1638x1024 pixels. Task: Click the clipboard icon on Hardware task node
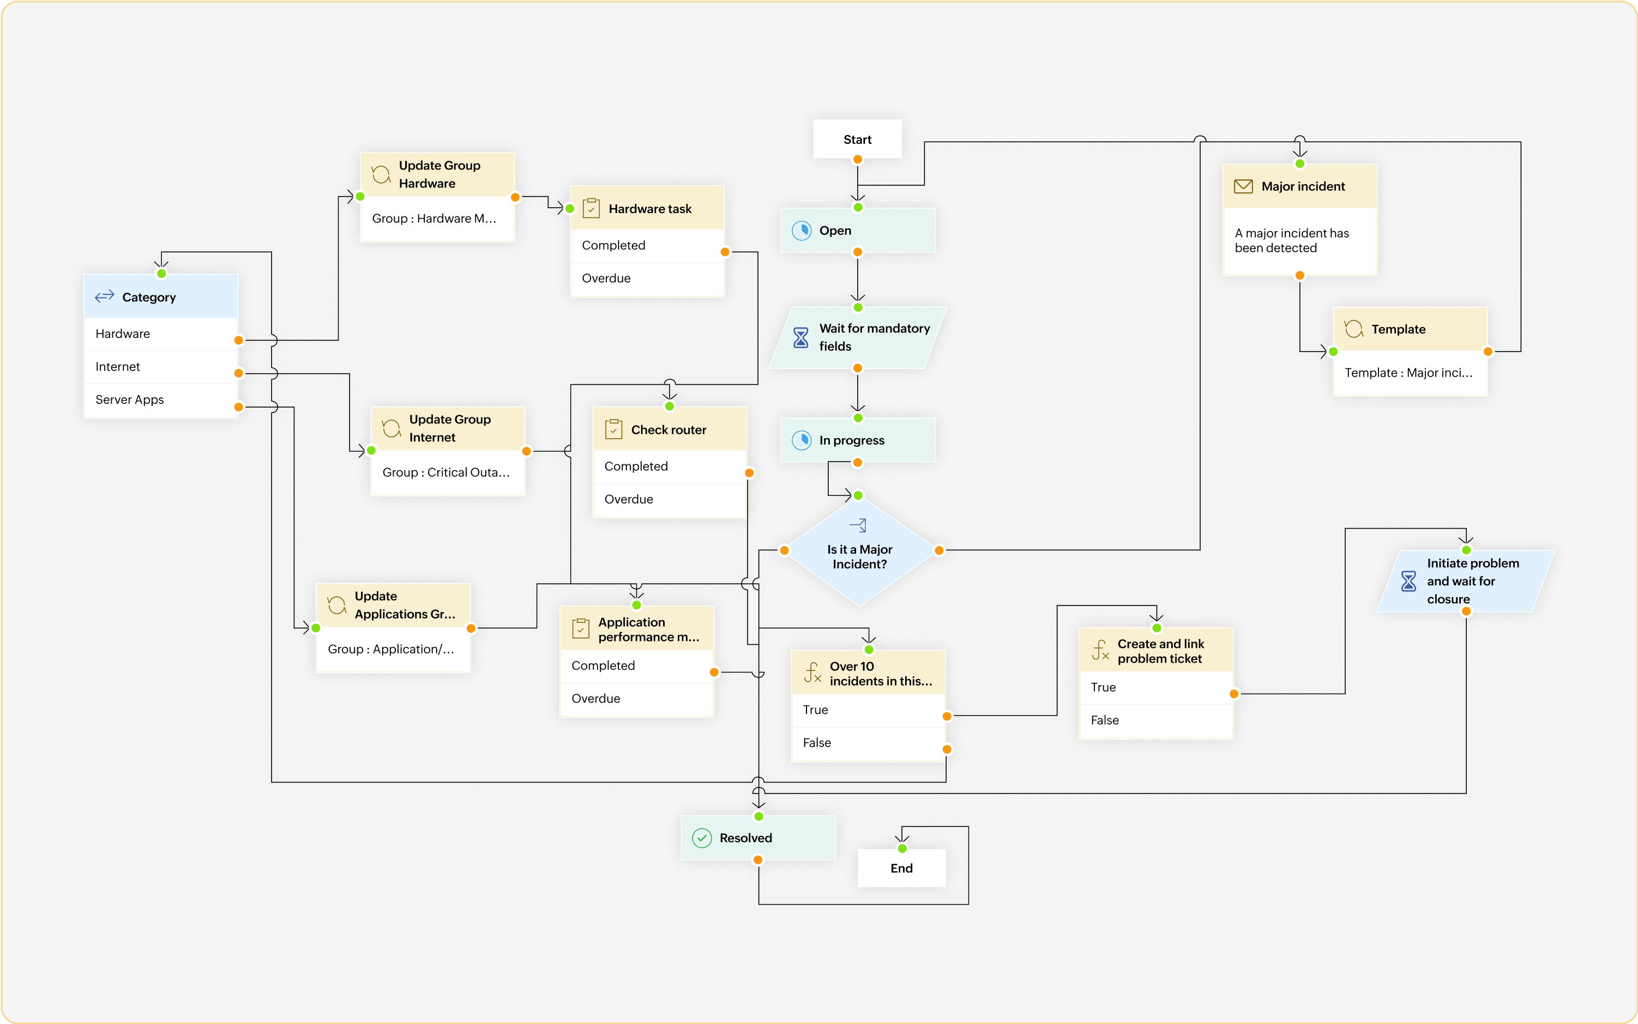[x=591, y=208]
